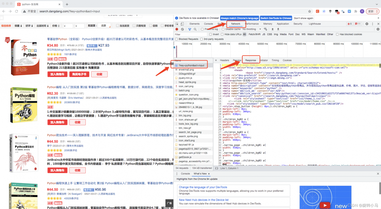Tick the Blocked Requests checkbox
The height and width of the screenshot is (209, 381).
[177, 39]
